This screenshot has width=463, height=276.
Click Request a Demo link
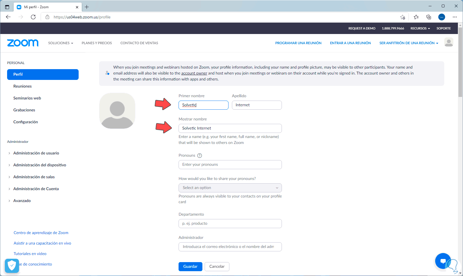362,28
